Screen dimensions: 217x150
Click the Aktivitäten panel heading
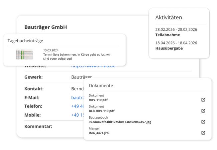(169, 17)
